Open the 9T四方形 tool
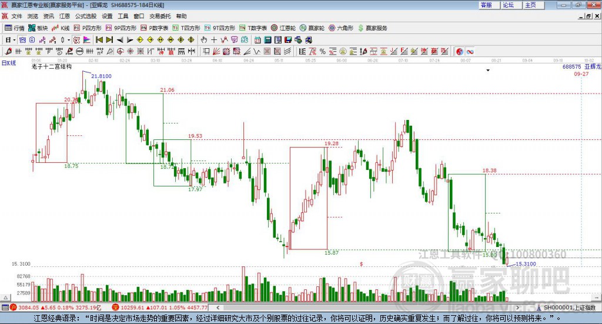 tap(220, 28)
